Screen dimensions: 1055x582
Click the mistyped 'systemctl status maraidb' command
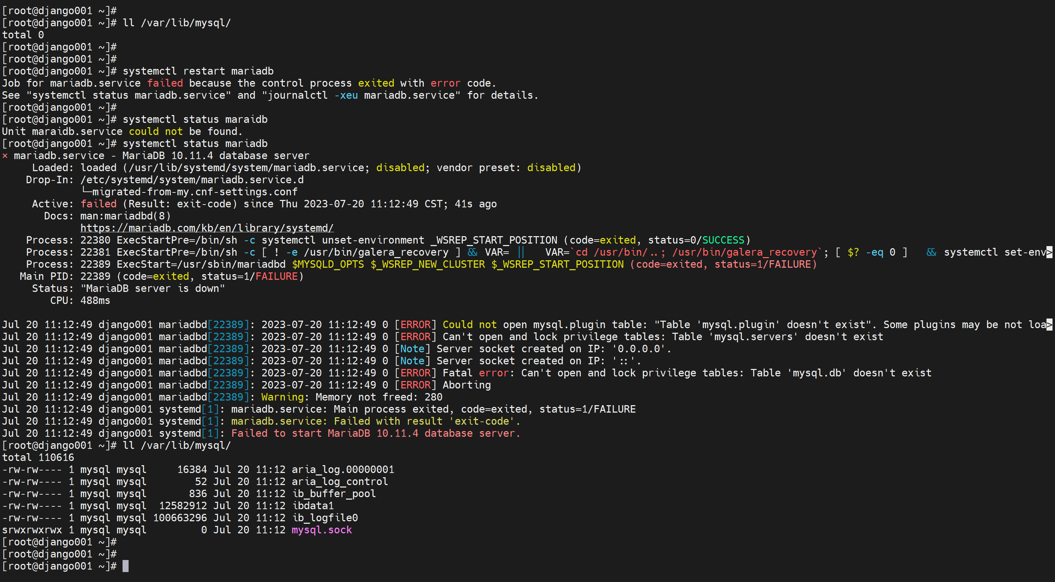pos(195,120)
